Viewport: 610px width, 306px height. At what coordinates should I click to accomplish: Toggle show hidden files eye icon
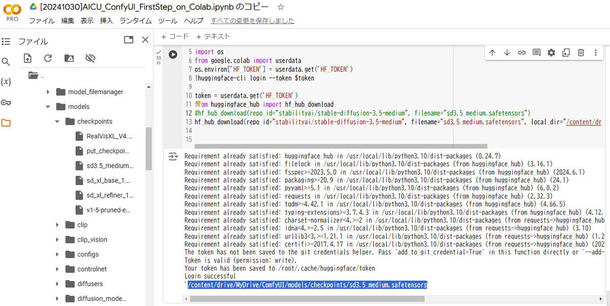tap(90, 58)
